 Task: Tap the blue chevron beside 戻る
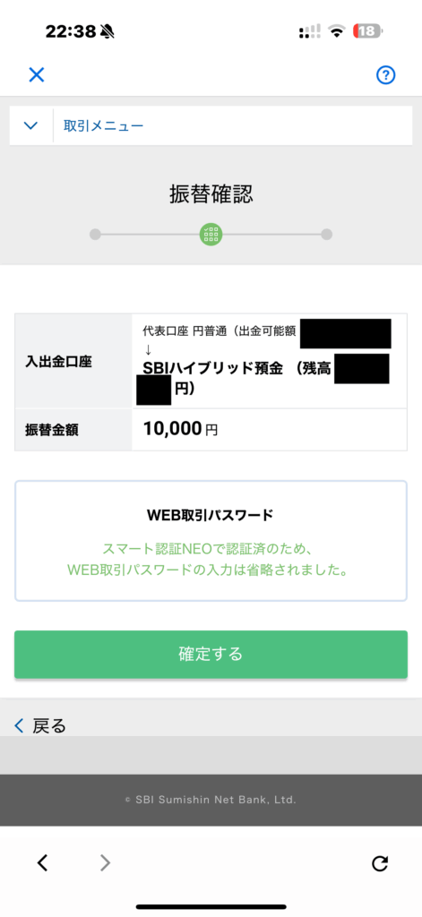point(19,725)
